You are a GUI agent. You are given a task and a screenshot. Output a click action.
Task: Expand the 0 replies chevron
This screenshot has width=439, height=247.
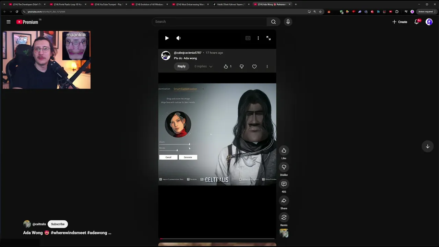211,67
